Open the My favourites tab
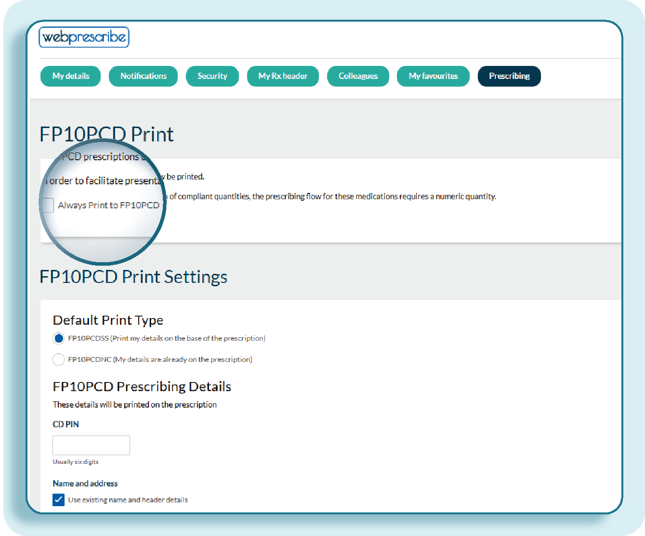Viewport: 645px width, 536px height. click(433, 76)
